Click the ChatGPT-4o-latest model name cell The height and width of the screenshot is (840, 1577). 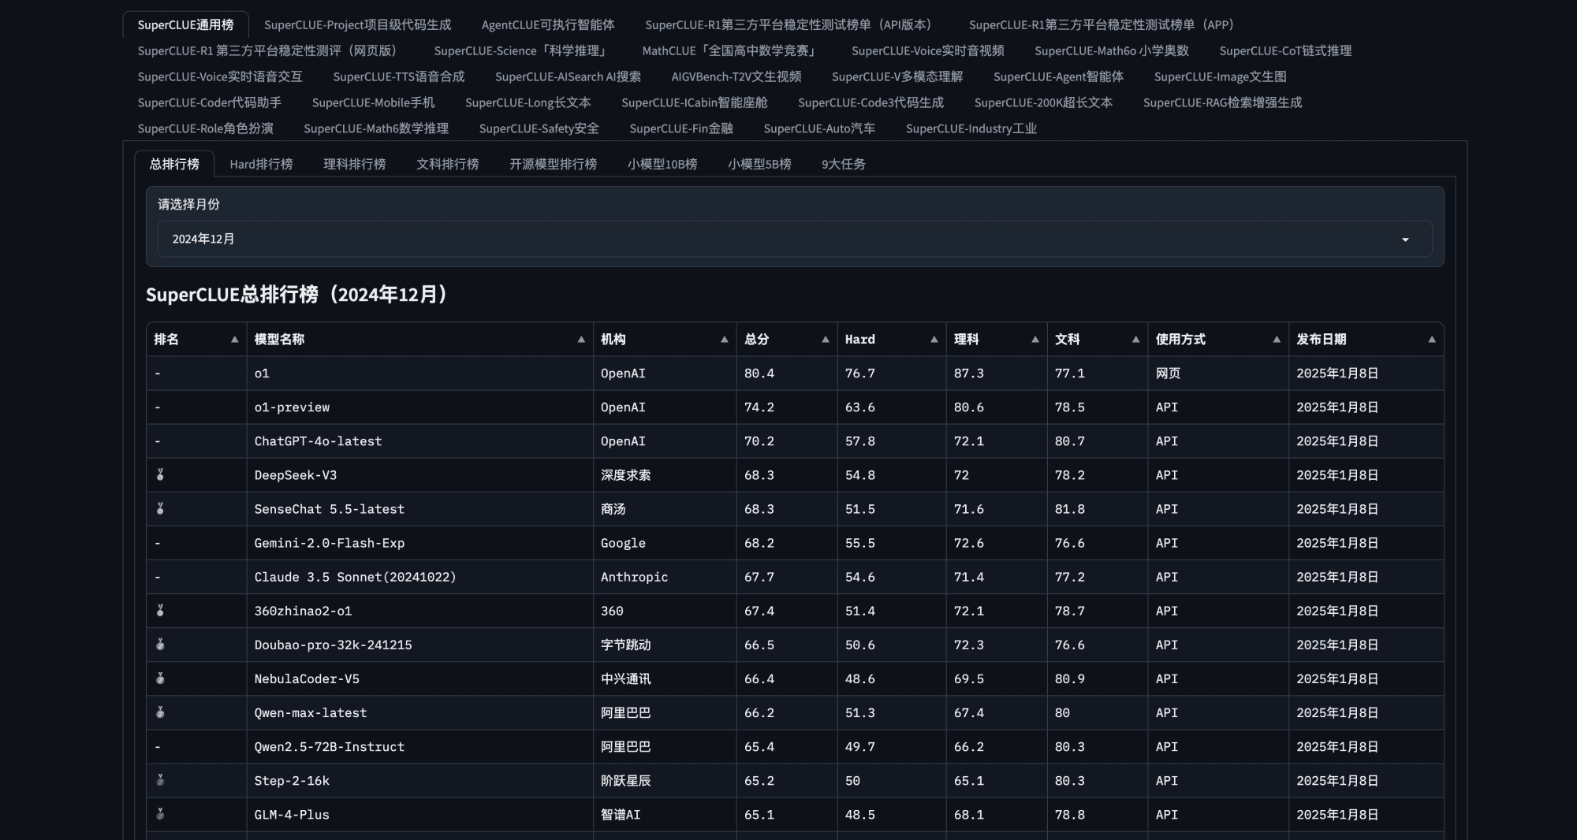click(419, 441)
